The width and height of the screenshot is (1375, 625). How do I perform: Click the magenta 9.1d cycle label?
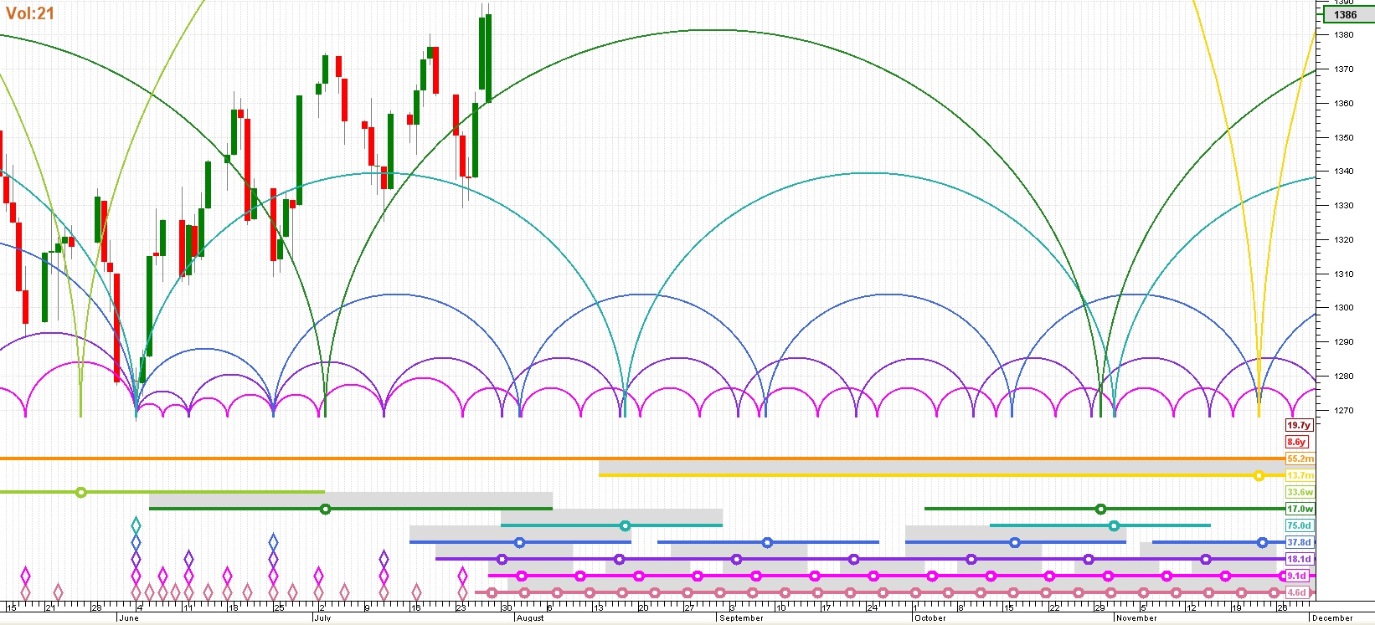tap(1297, 576)
